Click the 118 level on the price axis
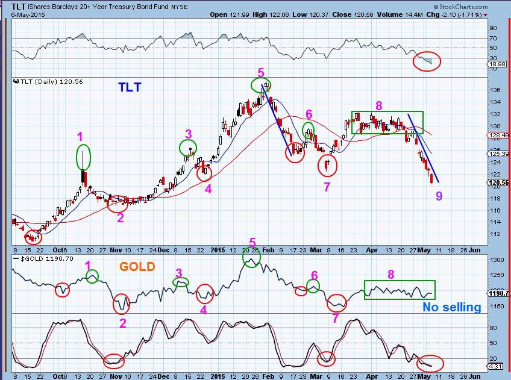Image resolution: width=511 pixels, height=380 pixels. pyautogui.click(x=495, y=198)
